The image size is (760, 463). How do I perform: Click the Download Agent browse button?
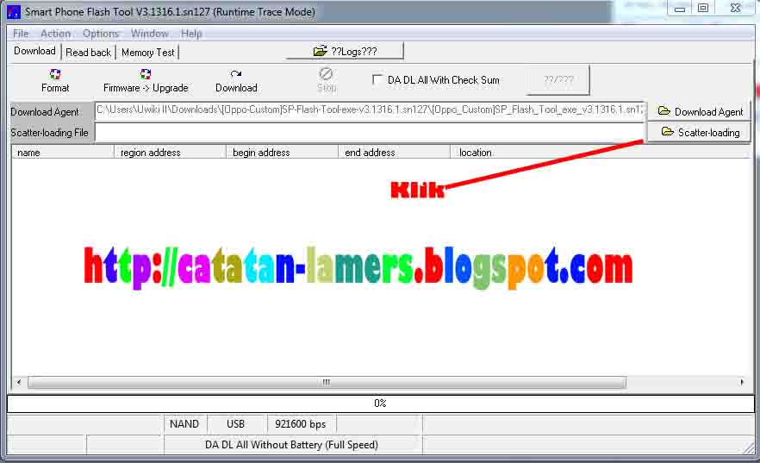point(700,111)
